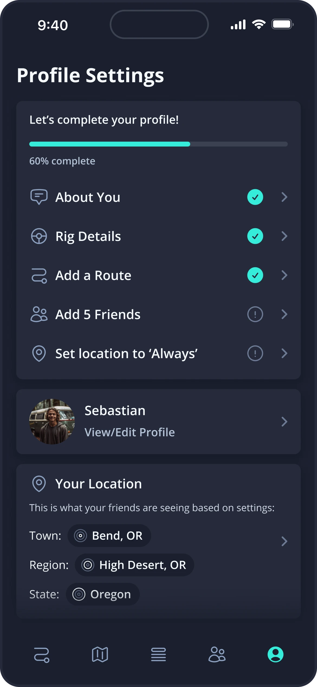
Task: Click the steering wheel icon beside Rig Details
Action: [x=39, y=236]
